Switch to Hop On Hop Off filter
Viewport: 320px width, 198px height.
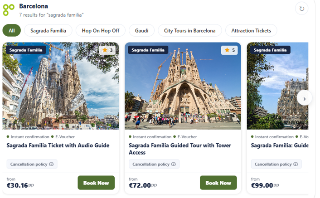tap(101, 31)
